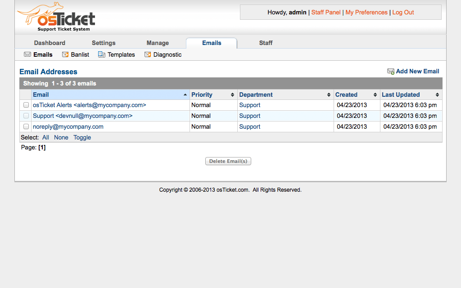Switch to the Dashboard tab
The height and width of the screenshot is (288, 461).
tap(50, 43)
